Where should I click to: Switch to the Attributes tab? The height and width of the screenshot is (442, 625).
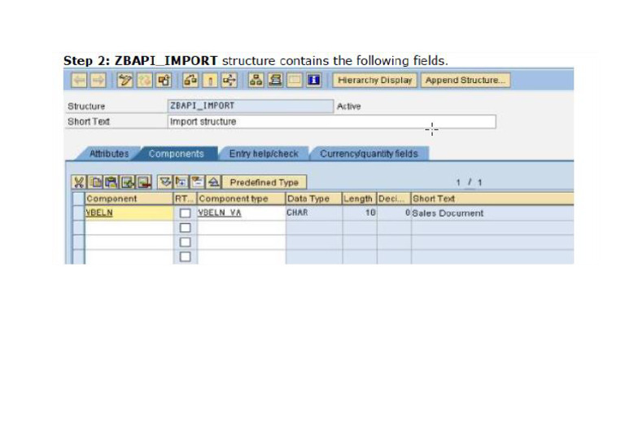point(108,154)
